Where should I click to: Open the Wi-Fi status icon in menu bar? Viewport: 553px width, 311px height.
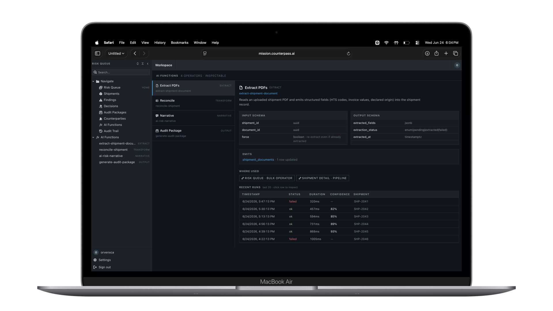click(x=386, y=43)
